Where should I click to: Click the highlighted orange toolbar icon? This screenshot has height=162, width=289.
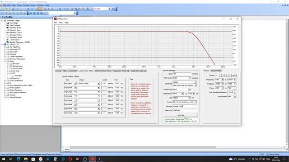40,9
